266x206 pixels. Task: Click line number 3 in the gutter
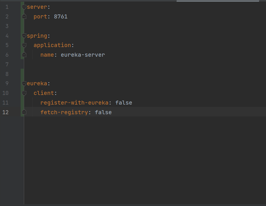coord(7,26)
